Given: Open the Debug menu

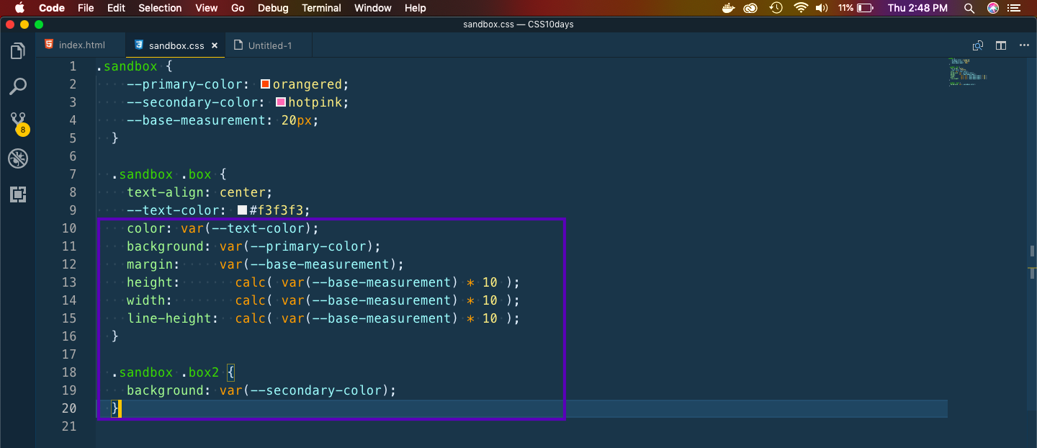Looking at the screenshot, I should coord(273,8).
